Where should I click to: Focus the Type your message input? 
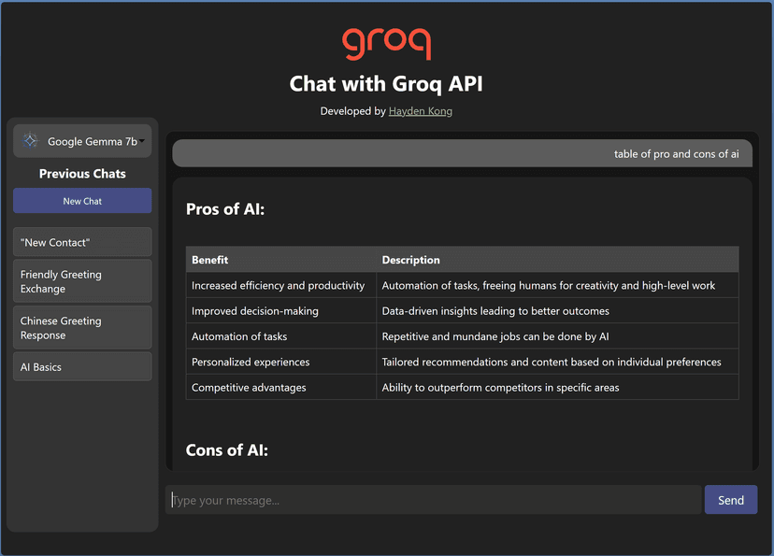pos(433,500)
